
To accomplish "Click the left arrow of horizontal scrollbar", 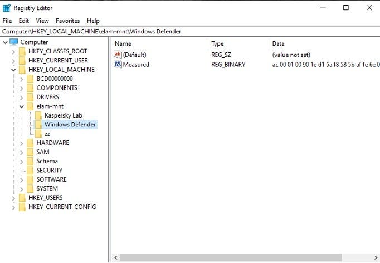I will coord(116,257).
